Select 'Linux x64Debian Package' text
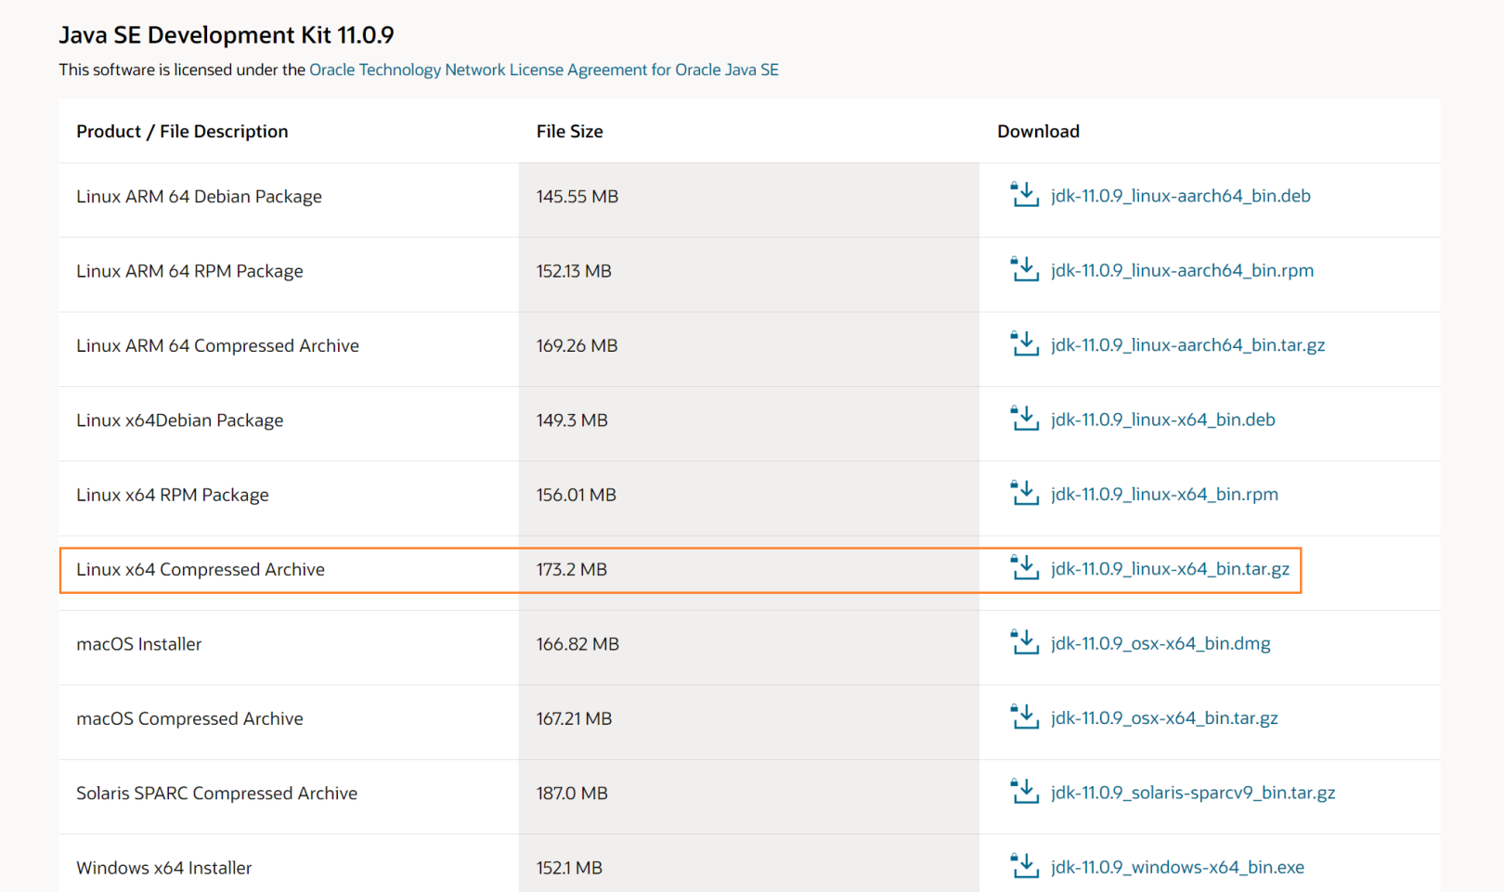1504x892 pixels. pyautogui.click(x=179, y=420)
